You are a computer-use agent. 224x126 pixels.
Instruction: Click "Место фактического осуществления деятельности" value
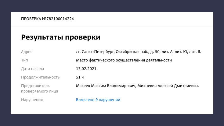click(x=124, y=60)
